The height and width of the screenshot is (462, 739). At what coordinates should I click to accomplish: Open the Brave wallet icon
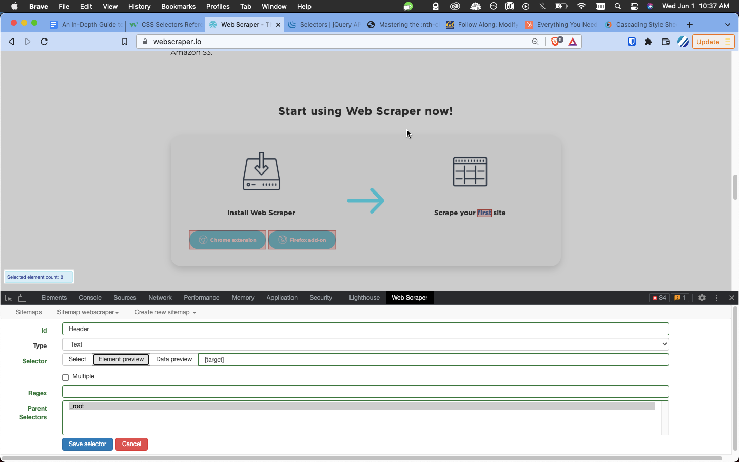coord(666,42)
